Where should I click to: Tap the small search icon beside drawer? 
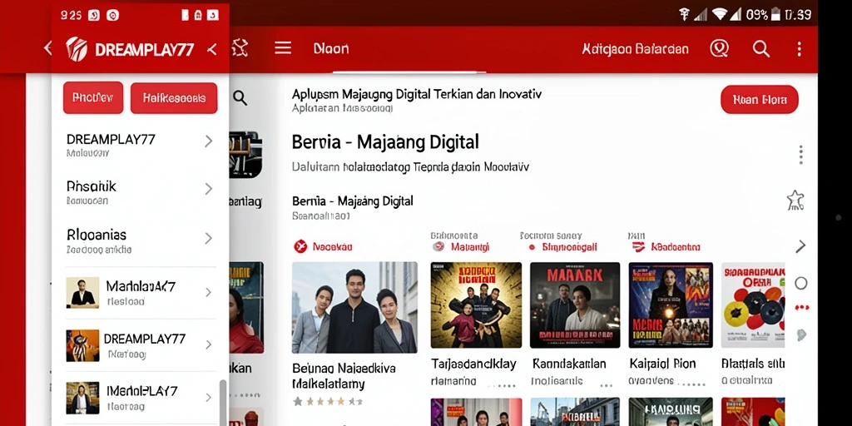click(240, 98)
